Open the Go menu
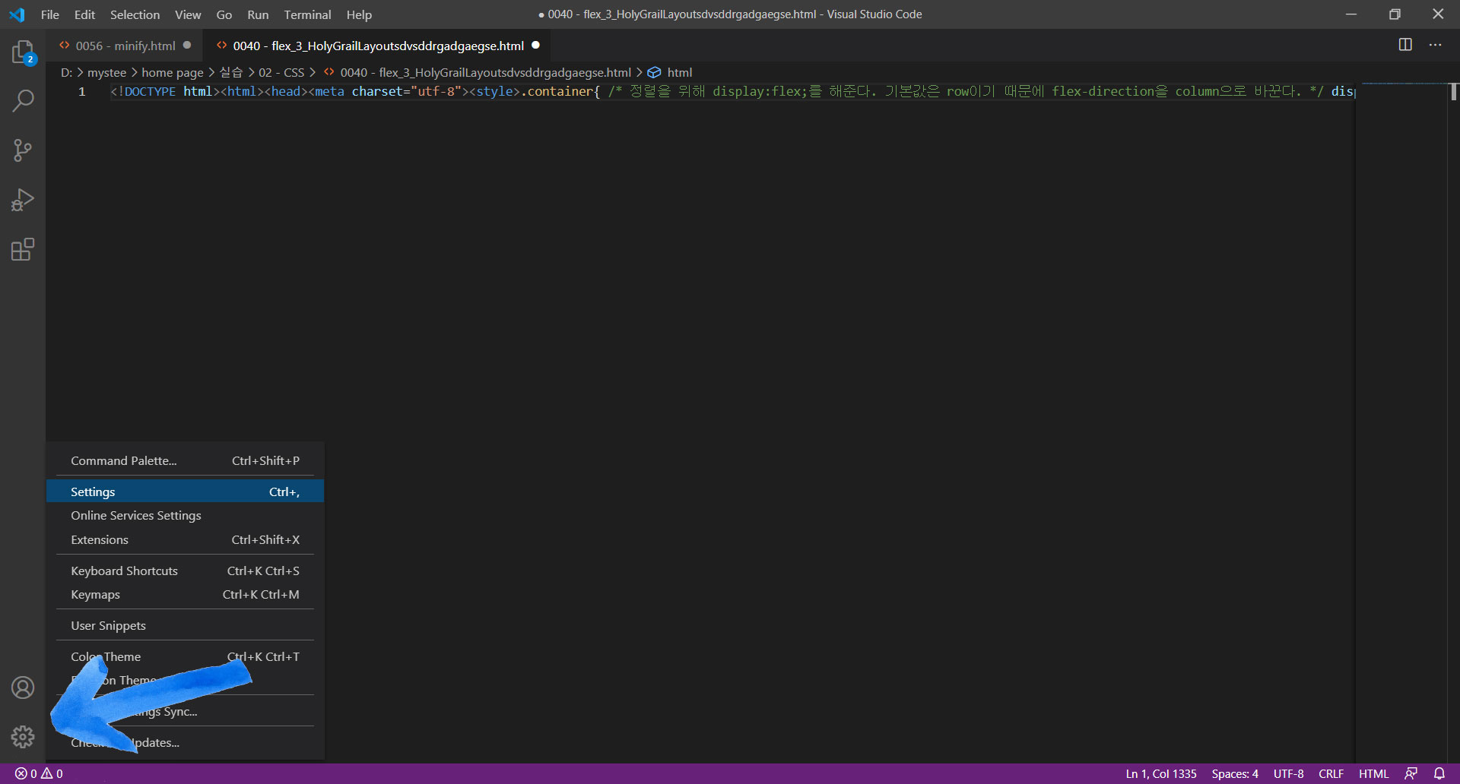Screen dimensions: 1460x784 (224, 14)
